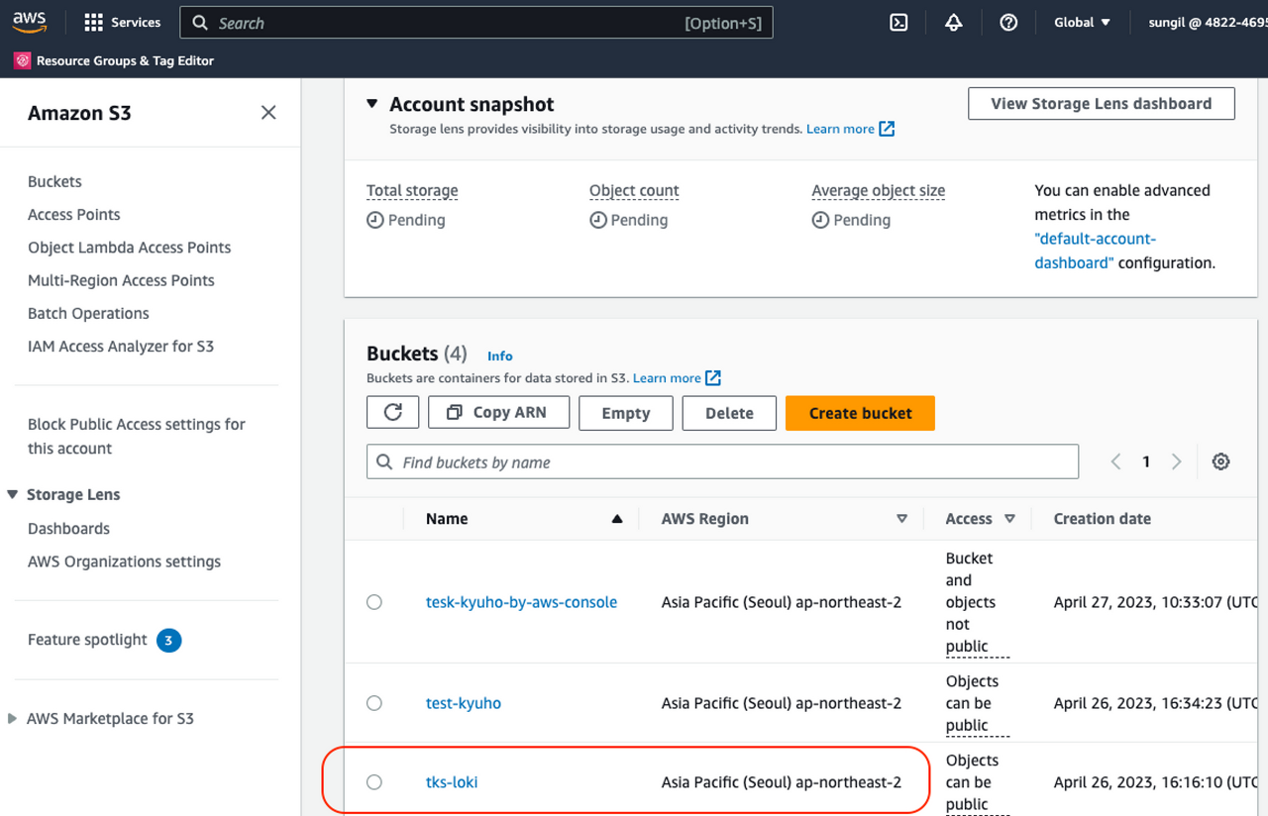Open the CloudShell terminal icon
Image resolution: width=1268 pixels, height=816 pixels.
(898, 23)
